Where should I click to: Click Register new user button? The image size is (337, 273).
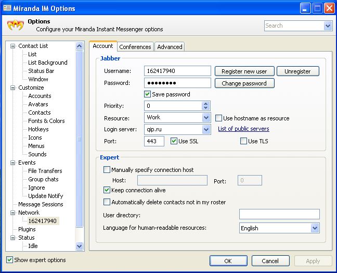(244, 71)
